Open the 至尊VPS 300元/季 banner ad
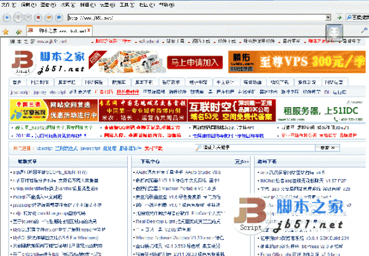This screenshot has width=369, height=256. tap(297, 62)
